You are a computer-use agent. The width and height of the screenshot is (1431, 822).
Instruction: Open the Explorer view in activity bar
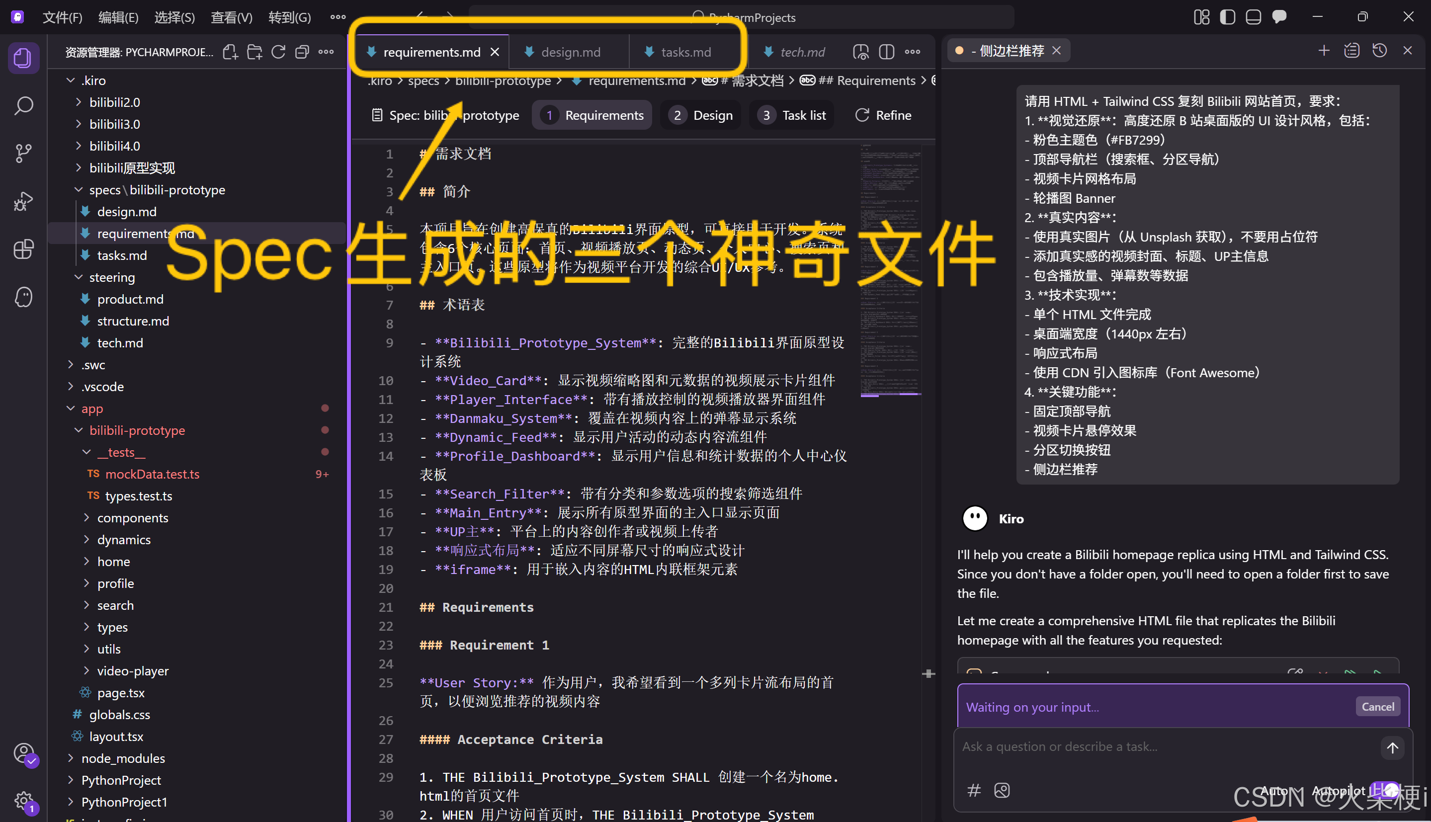coord(23,58)
